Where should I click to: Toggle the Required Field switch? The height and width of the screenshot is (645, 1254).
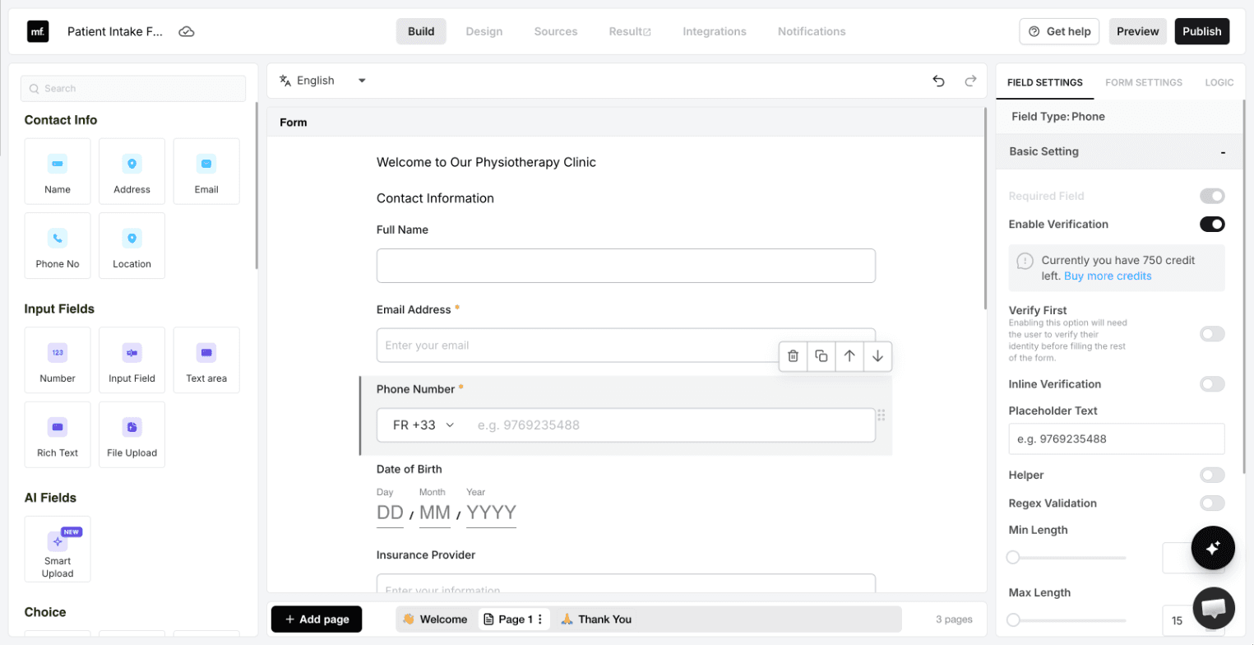(1212, 196)
